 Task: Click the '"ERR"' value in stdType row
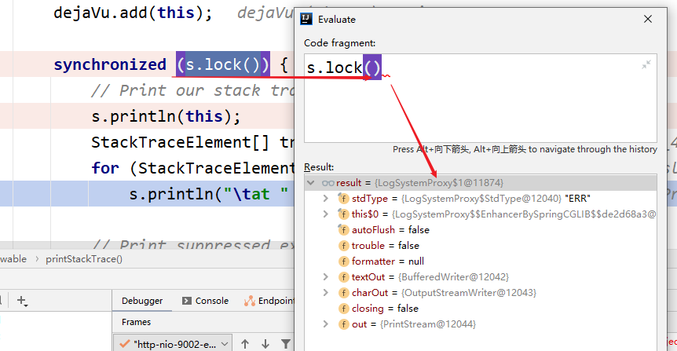click(577, 199)
